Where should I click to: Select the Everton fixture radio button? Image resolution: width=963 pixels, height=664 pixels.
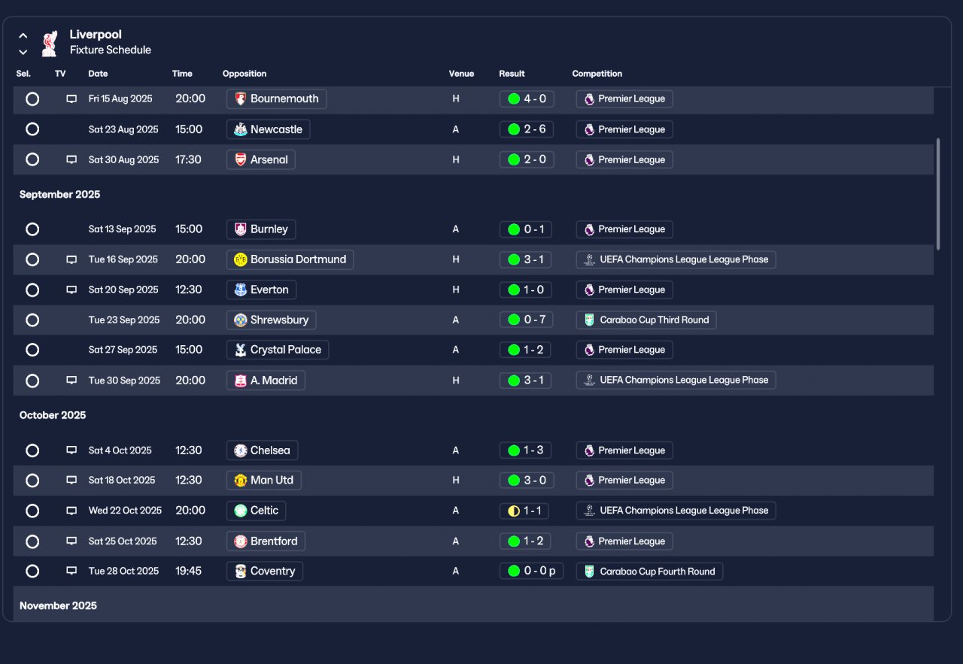(x=32, y=290)
